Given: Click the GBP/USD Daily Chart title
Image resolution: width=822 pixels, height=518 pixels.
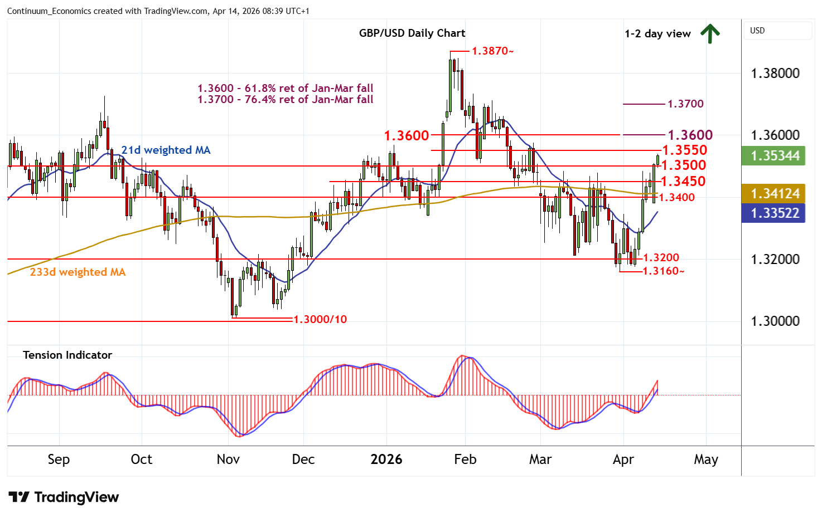Looking at the screenshot, I should coord(412,33).
